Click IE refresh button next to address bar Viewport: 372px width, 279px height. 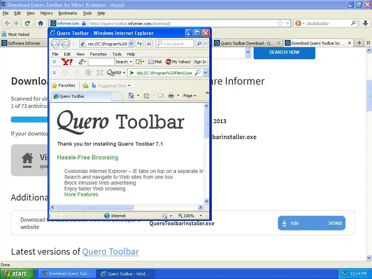coord(139,44)
